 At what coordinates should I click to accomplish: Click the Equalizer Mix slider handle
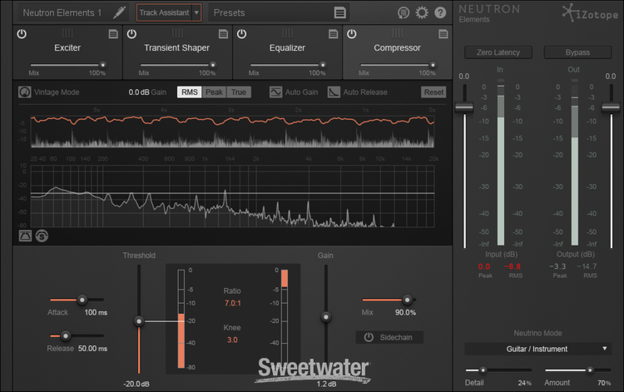click(x=323, y=65)
